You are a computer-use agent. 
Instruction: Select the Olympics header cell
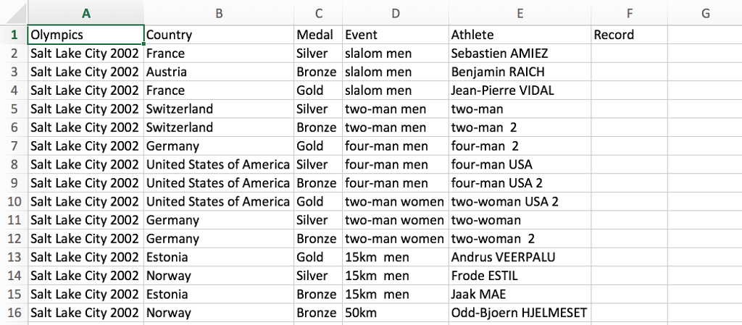pos(86,35)
